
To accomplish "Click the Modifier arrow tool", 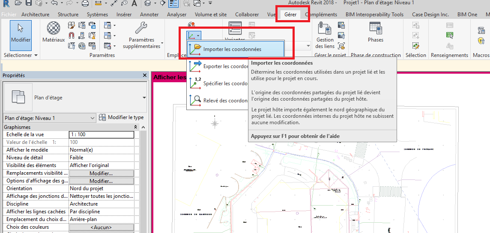I will pyautogui.click(x=21, y=35).
